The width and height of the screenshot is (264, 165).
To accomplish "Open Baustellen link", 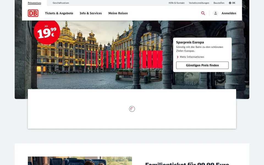I will [x=219, y=3].
